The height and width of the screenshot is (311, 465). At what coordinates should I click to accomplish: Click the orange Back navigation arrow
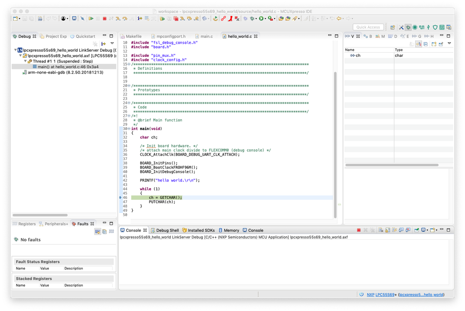point(339,19)
